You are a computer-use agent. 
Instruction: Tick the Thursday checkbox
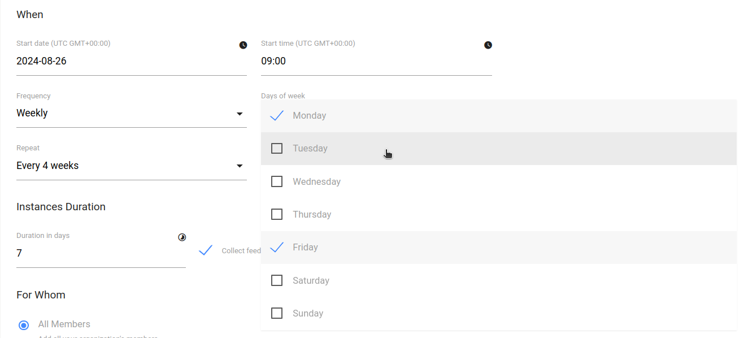pyautogui.click(x=277, y=214)
